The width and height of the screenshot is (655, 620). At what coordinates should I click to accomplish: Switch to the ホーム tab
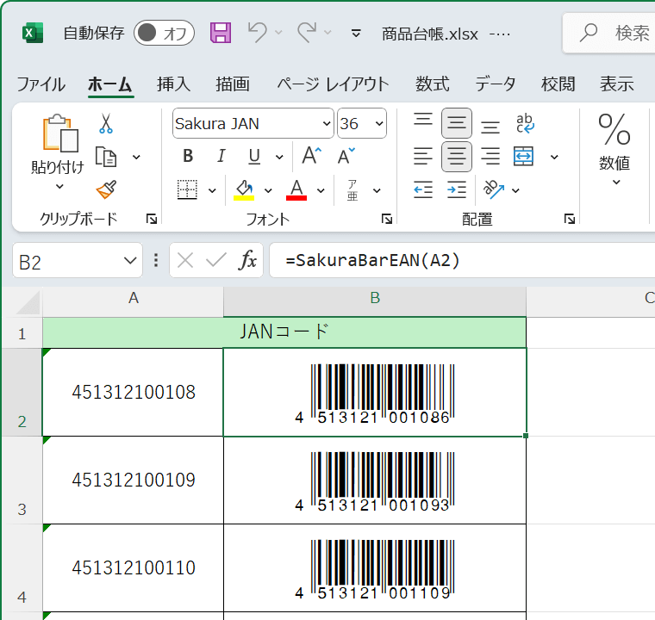109,84
